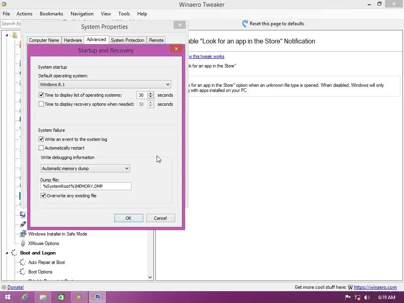
Task: Collapse the top tree node arrow
Action: [7, 35]
